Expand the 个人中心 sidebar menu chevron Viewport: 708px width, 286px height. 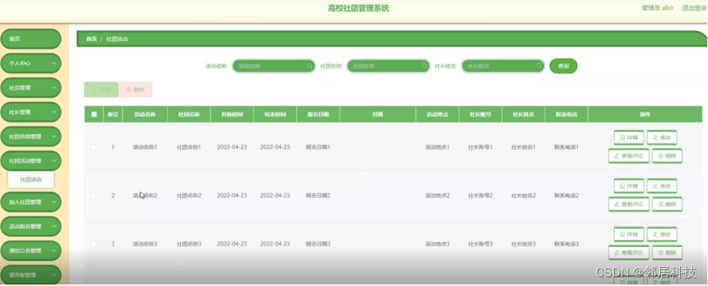[x=54, y=64]
